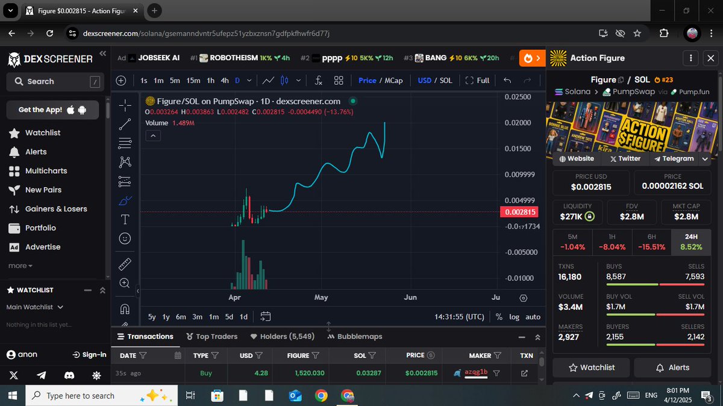Viewport: 723px width, 406px height.
Task: Open the Alerts button for this pair
Action: [672, 368]
